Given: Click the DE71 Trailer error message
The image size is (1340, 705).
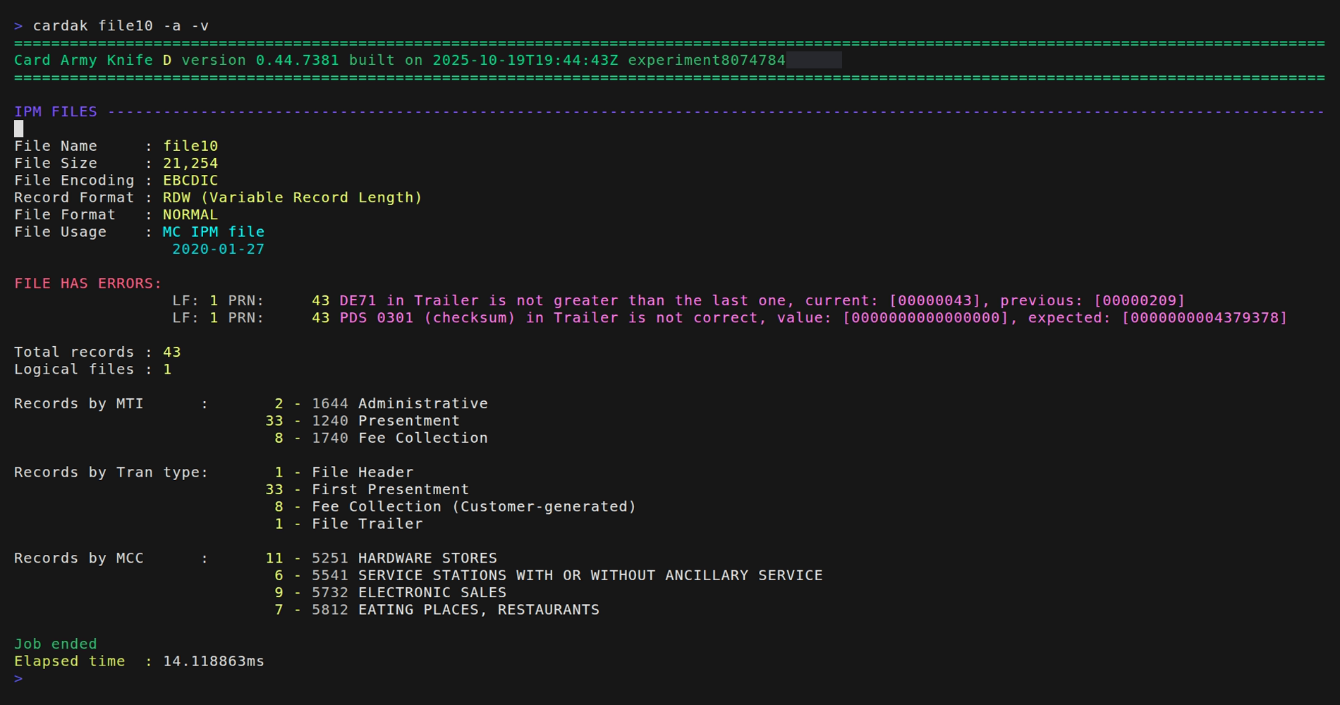Looking at the screenshot, I should coord(762,300).
